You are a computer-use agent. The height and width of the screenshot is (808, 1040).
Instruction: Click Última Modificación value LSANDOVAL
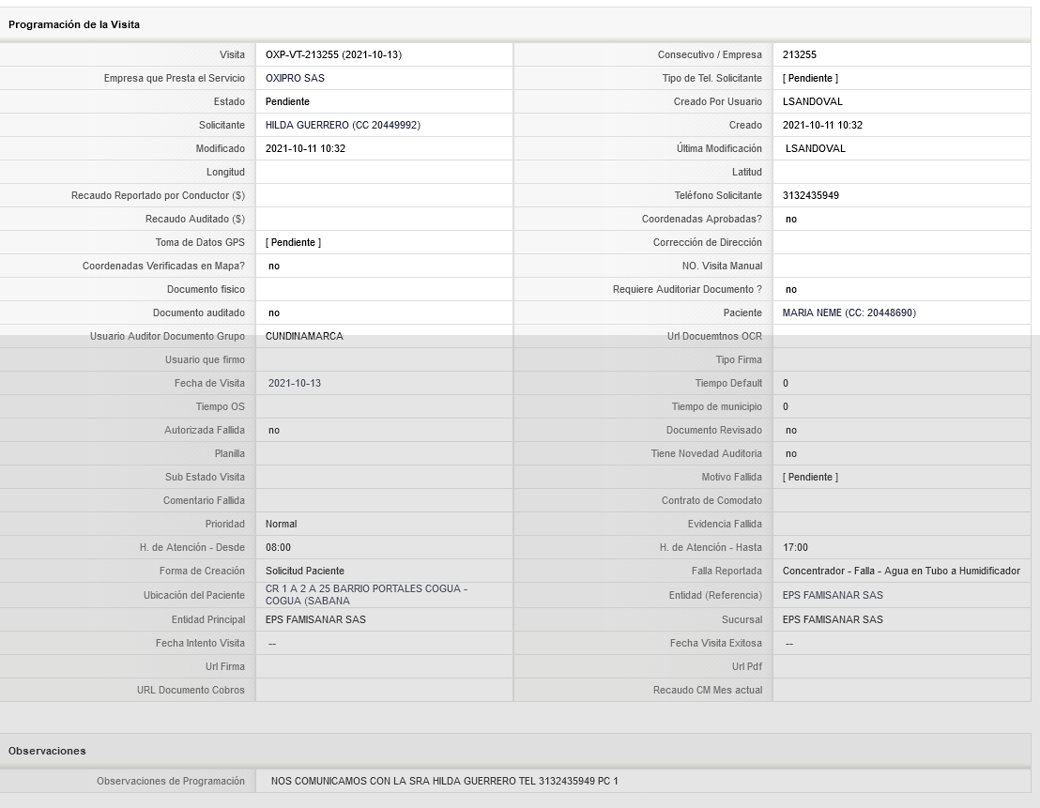(815, 148)
